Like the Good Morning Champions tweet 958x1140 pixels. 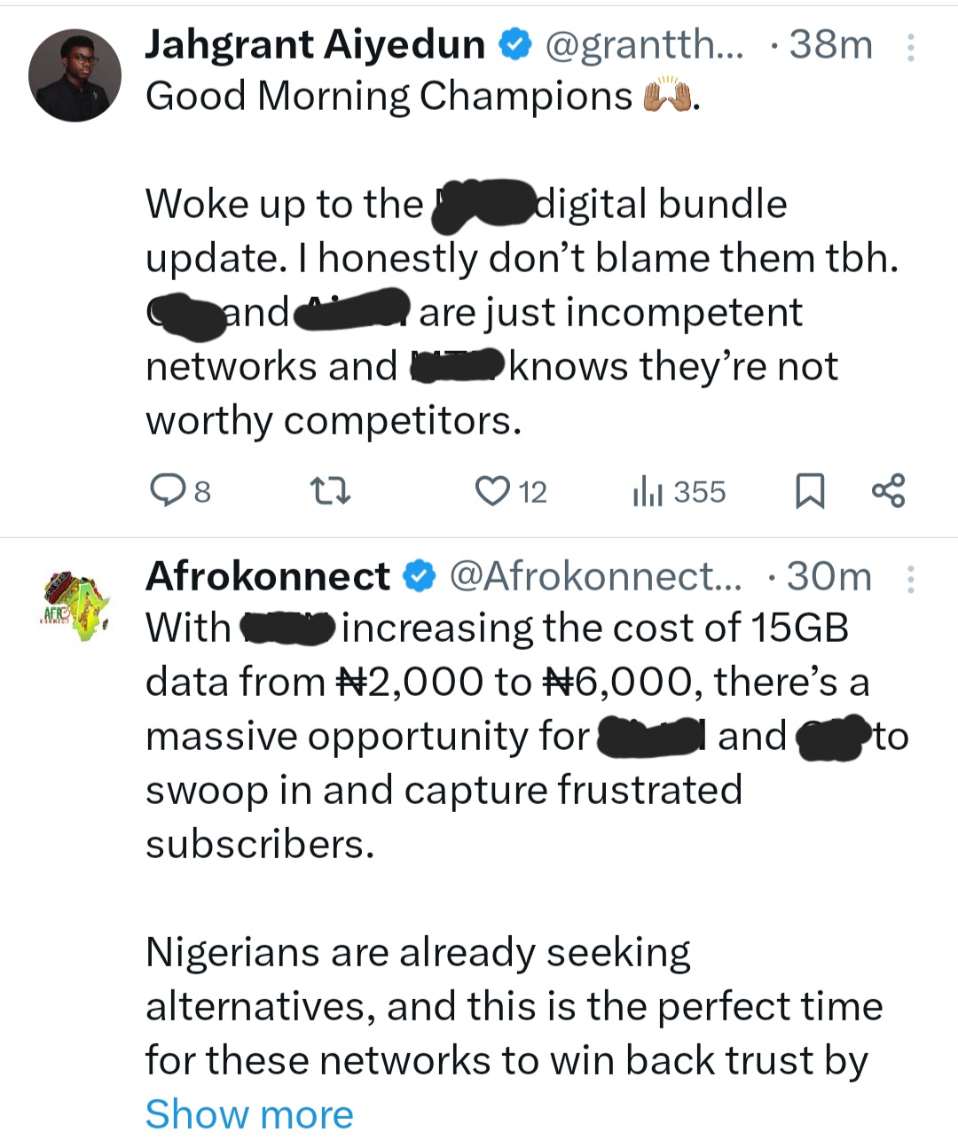[x=492, y=490]
